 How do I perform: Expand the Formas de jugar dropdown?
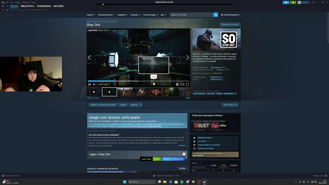pos(151,15)
